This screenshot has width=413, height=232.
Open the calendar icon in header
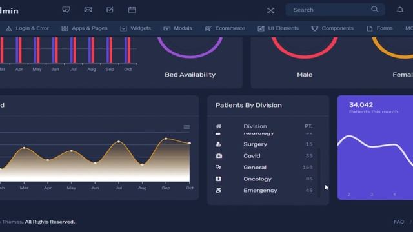click(x=132, y=10)
